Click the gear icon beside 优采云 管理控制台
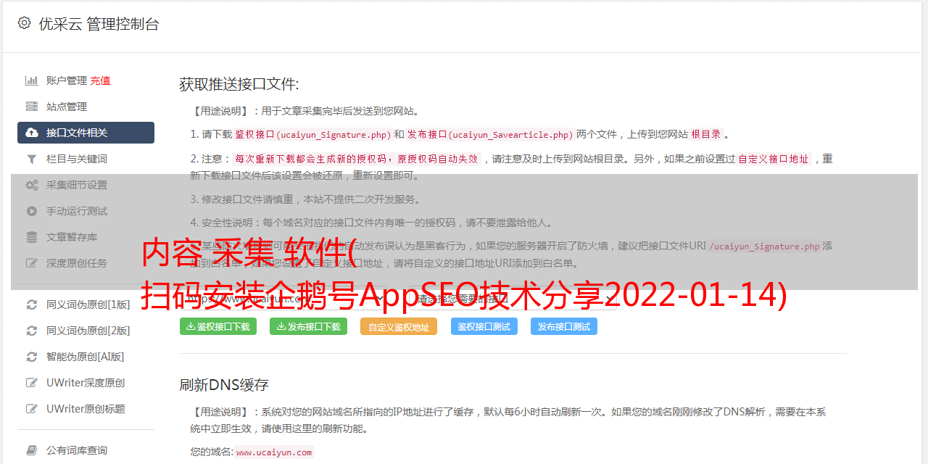The height and width of the screenshot is (464, 928). [x=25, y=23]
